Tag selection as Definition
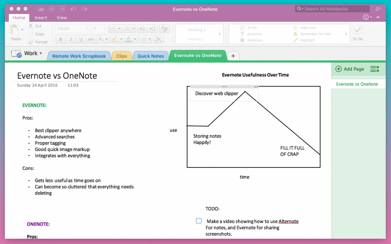This screenshot has width=391, height=244. (x=252, y=40)
